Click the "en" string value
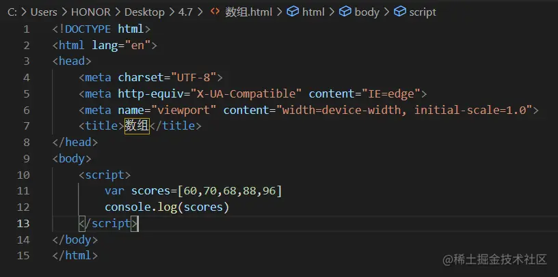Viewport: 558px width, 277px height. [x=137, y=46]
